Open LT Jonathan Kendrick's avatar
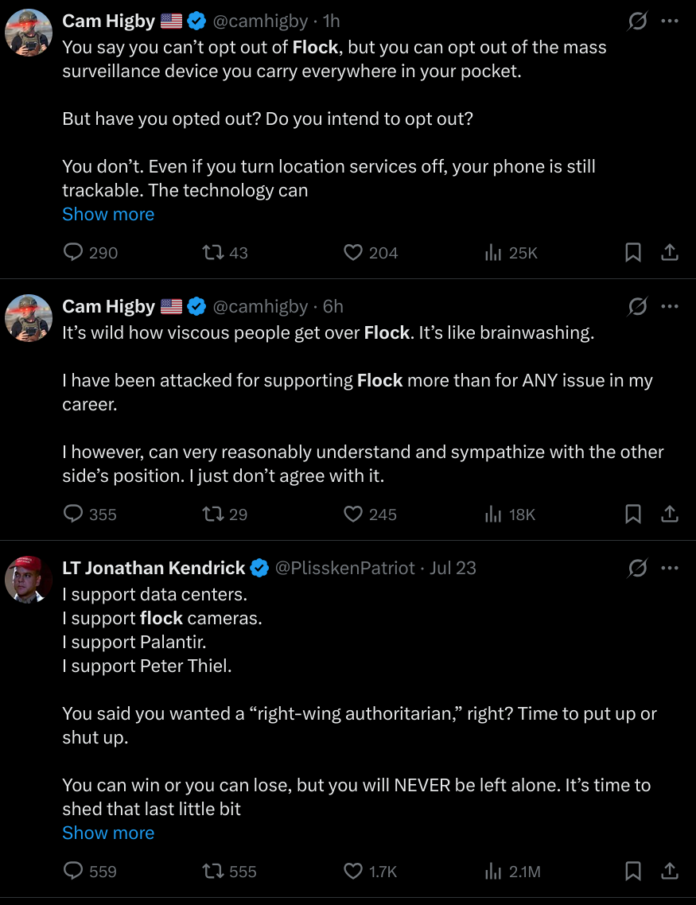Image resolution: width=696 pixels, height=905 pixels. click(29, 579)
